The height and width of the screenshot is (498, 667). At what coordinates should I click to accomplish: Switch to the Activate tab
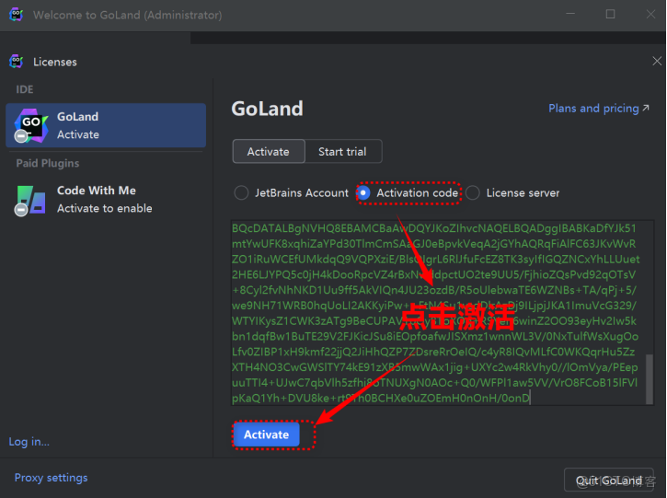268,152
